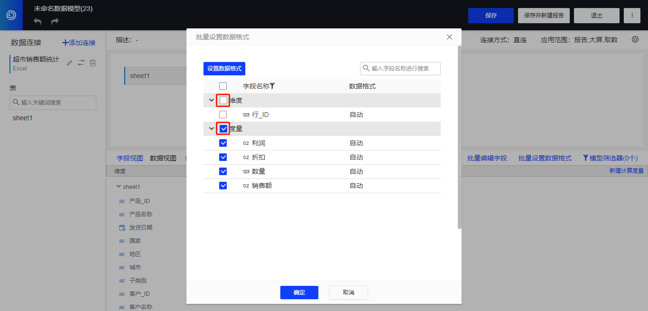
Task: Click the trash icon to delete the connection
Action: pyautogui.click(x=92, y=62)
